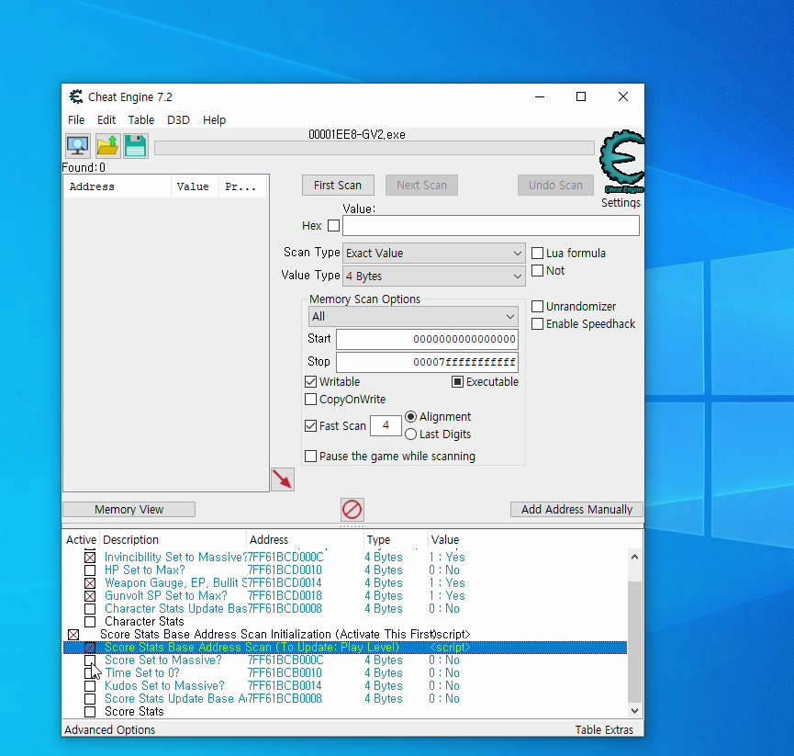Screen dimensions: 794x756
Task: Open Table Extras
Action: (x=604, y=729)
